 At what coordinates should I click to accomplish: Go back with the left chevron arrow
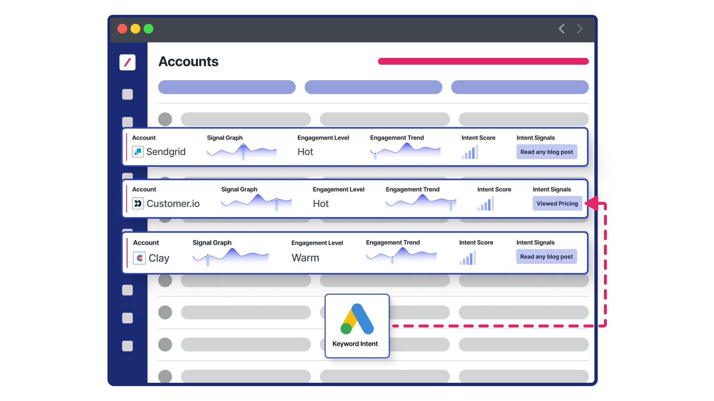click(562, 29)
